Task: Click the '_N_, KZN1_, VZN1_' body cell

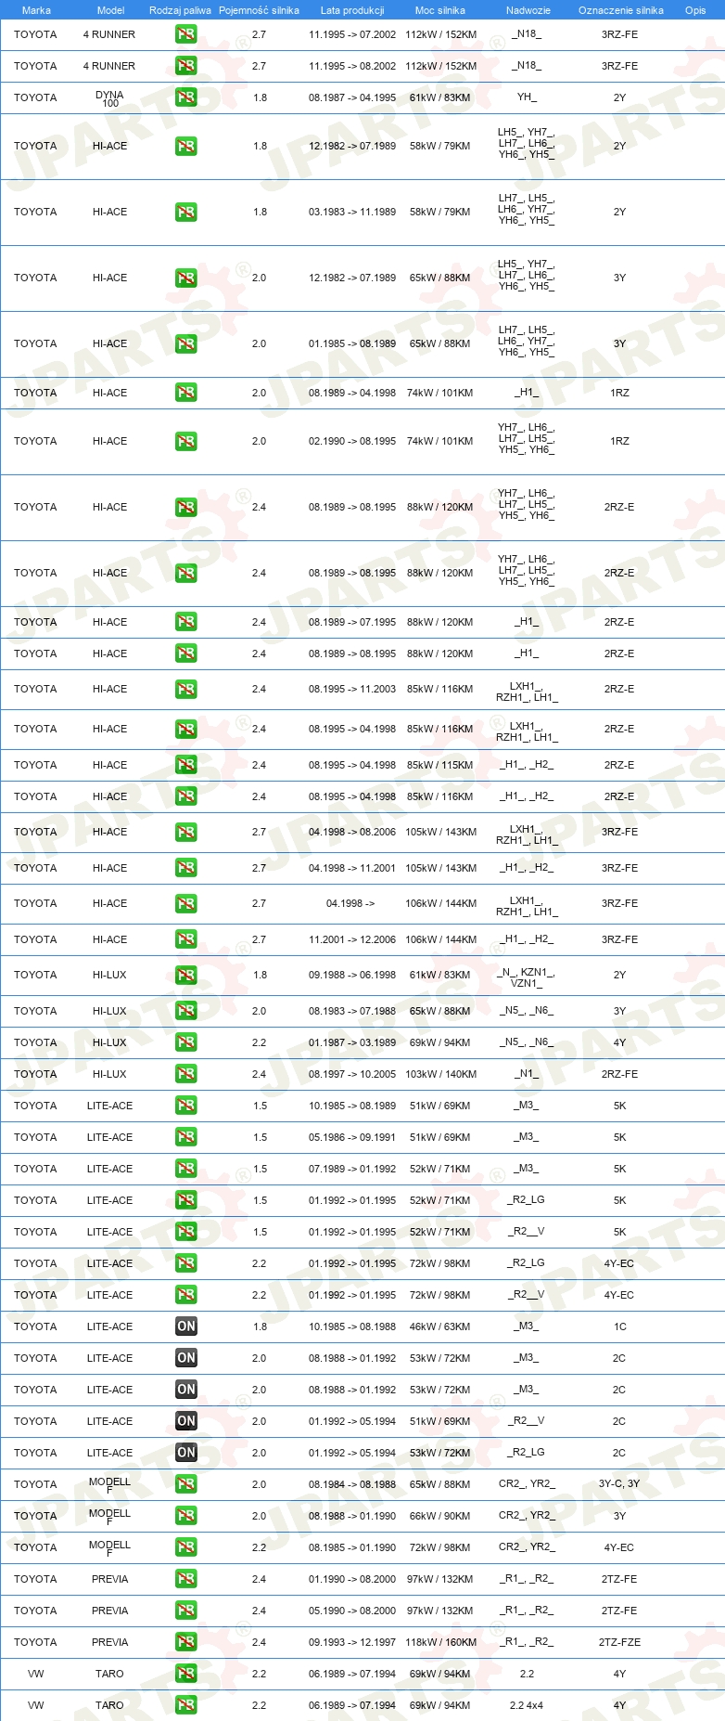Action: pyautogui.click(x=527, y=977)
